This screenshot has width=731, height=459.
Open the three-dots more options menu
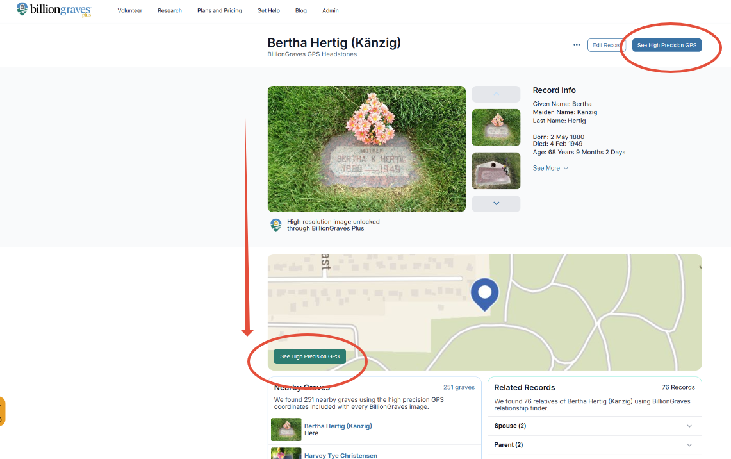tap(577, 46)
